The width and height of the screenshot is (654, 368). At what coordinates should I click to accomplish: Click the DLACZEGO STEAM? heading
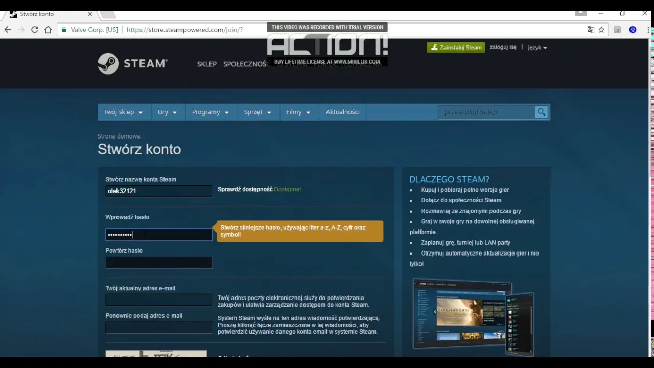tap(450, 179)
